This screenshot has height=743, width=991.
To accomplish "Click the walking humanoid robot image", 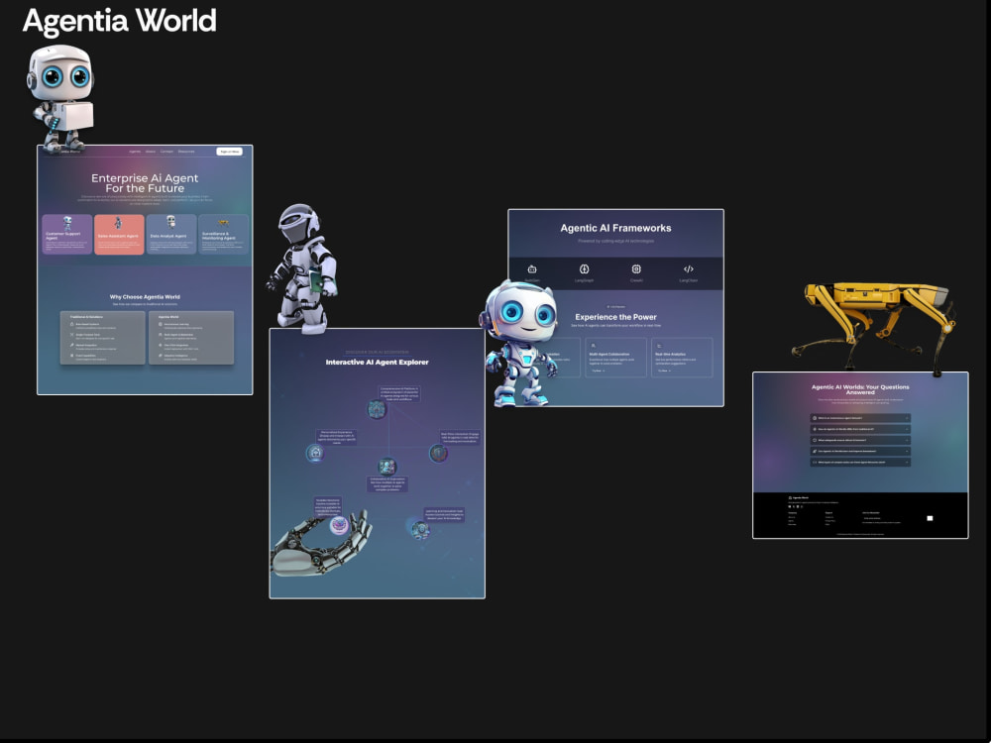I will pos(302,268).
